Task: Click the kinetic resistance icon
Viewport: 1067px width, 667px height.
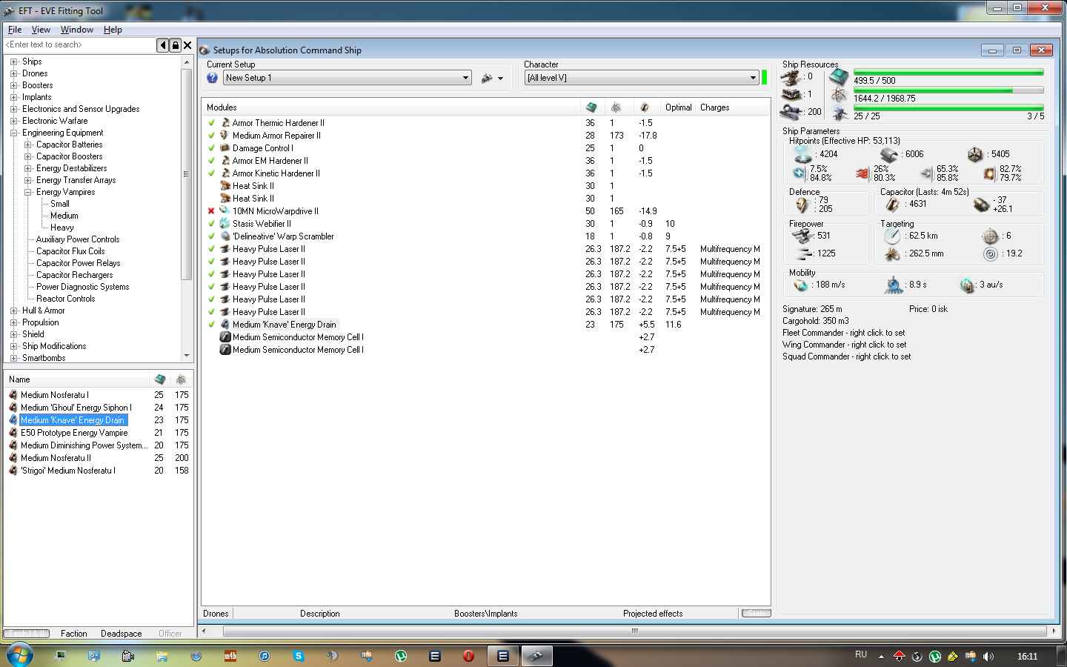Action: point(926,173)
